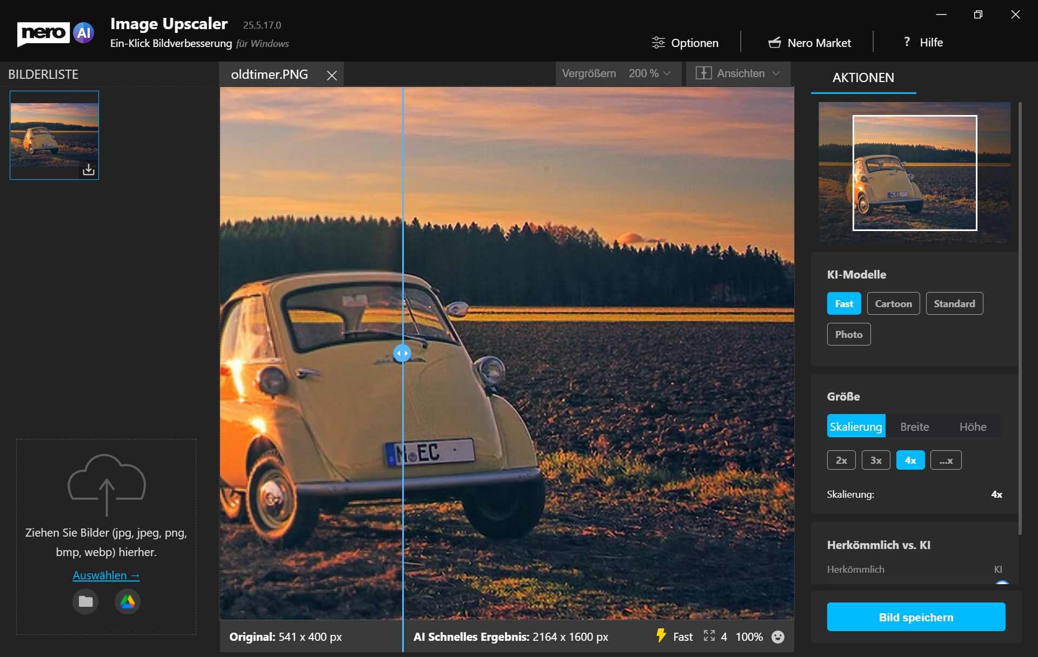Click the download icon on the thumbnail

[x=89, y=170]
